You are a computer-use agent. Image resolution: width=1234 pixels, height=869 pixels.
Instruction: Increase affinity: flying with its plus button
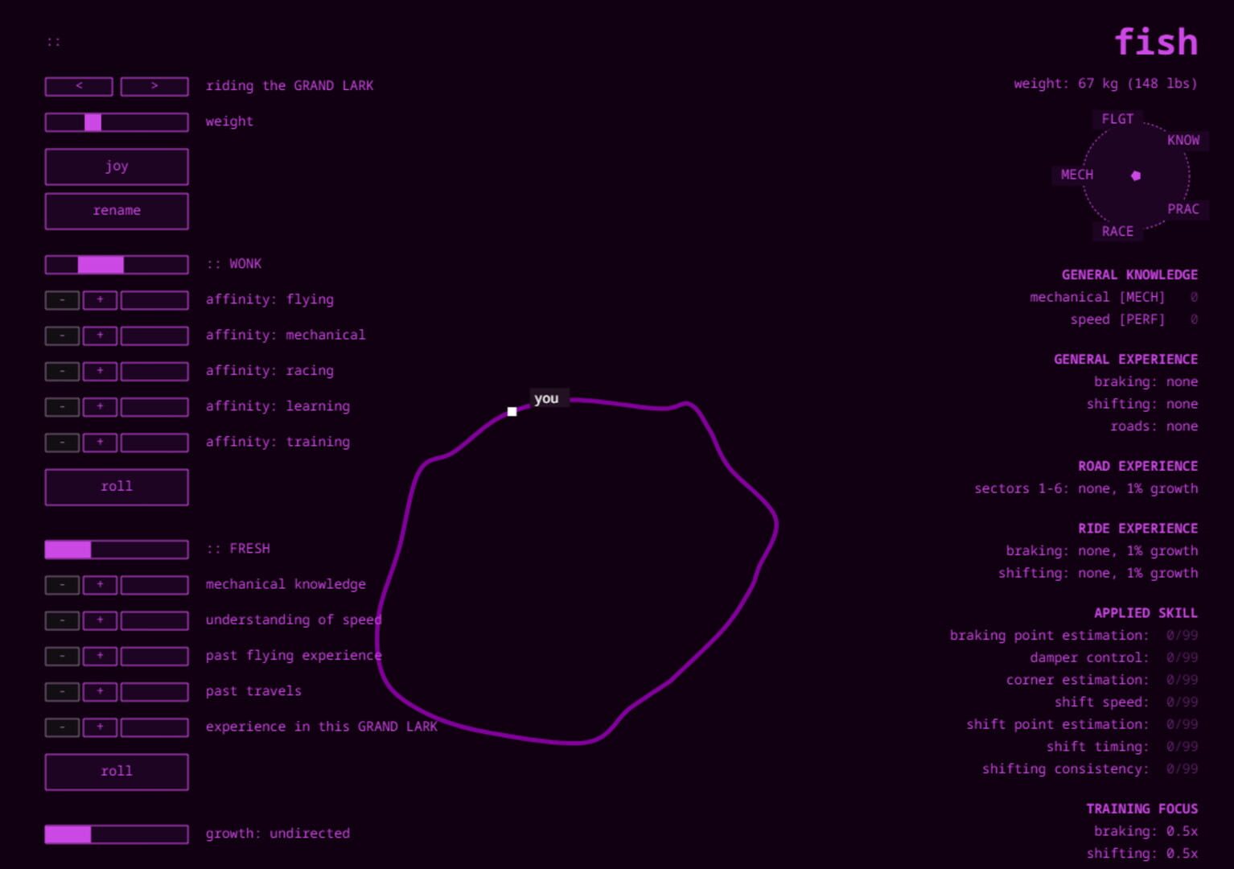click(100, 299)
